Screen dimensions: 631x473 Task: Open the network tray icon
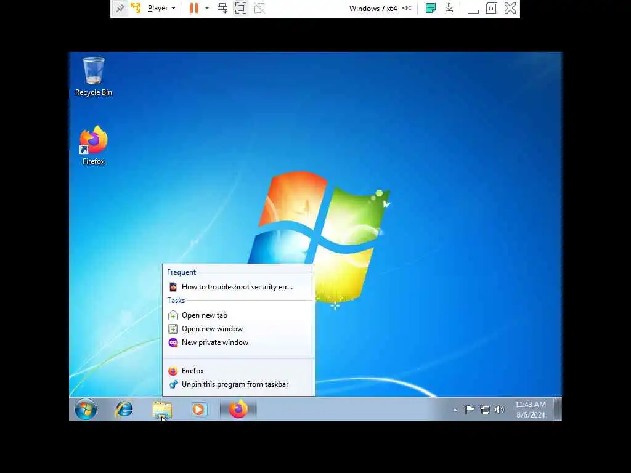(485, 410)
